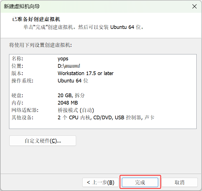Open 自定义硬件(C)... hardware settings

click(x=43, y=141)
